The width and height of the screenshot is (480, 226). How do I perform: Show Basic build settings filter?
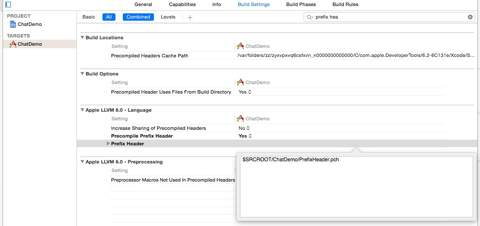[x=89, y=17]
